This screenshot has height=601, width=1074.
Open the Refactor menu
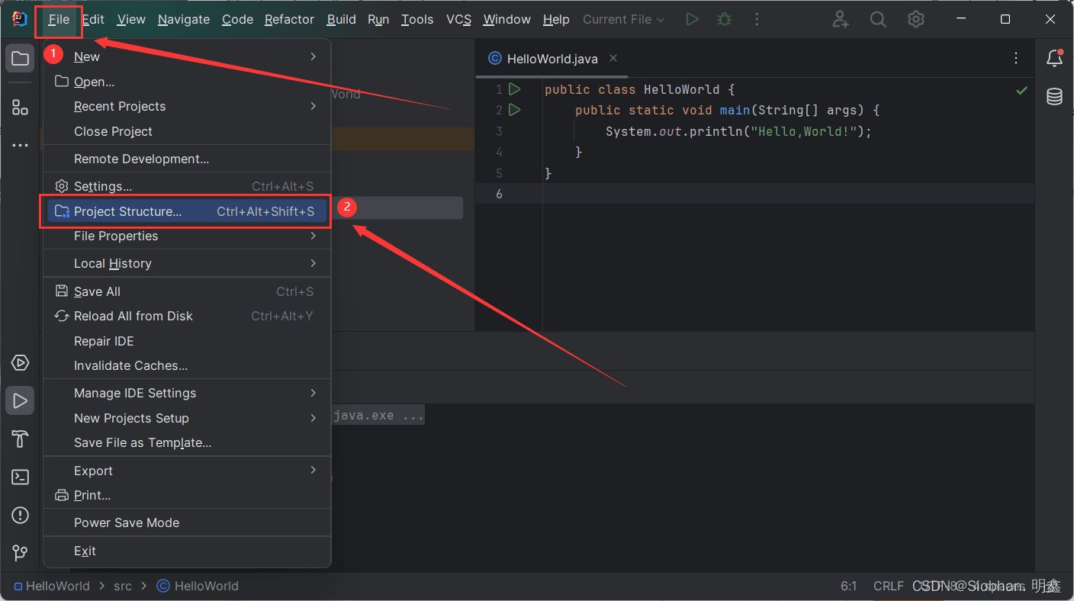(289, 20)
